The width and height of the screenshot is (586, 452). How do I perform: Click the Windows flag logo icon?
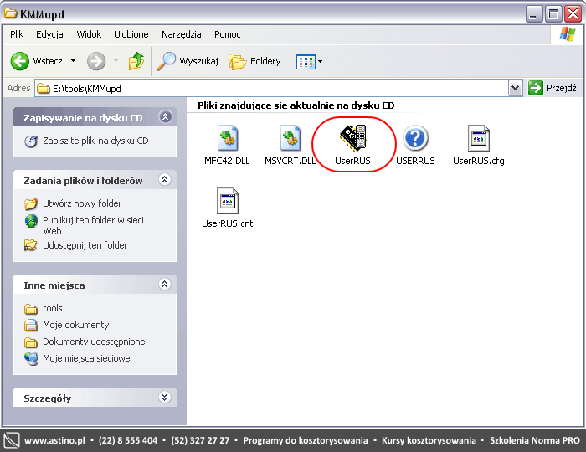(567, 34)
